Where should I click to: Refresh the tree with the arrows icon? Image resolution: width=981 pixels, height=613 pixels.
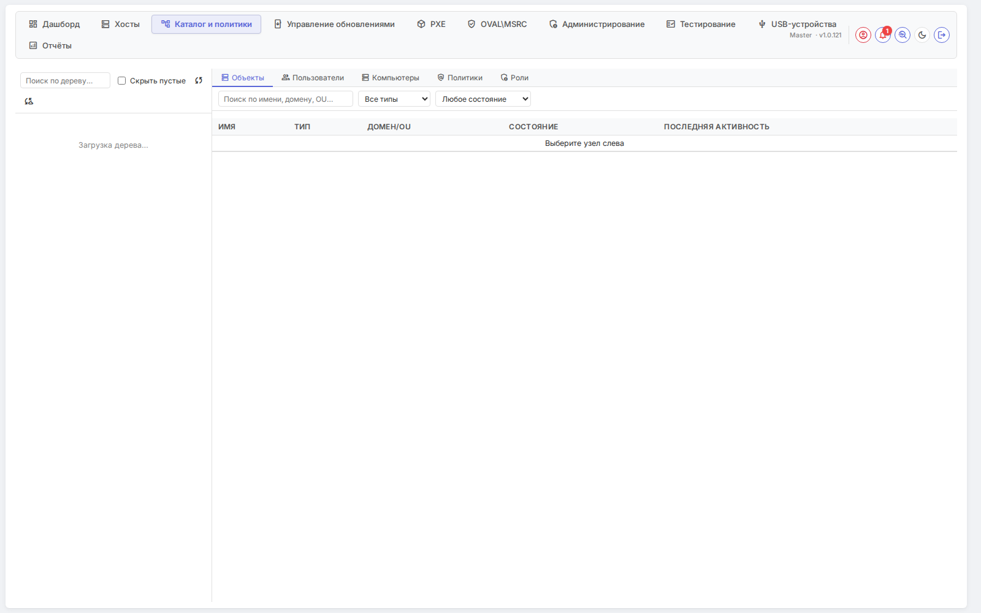[199, 80]
